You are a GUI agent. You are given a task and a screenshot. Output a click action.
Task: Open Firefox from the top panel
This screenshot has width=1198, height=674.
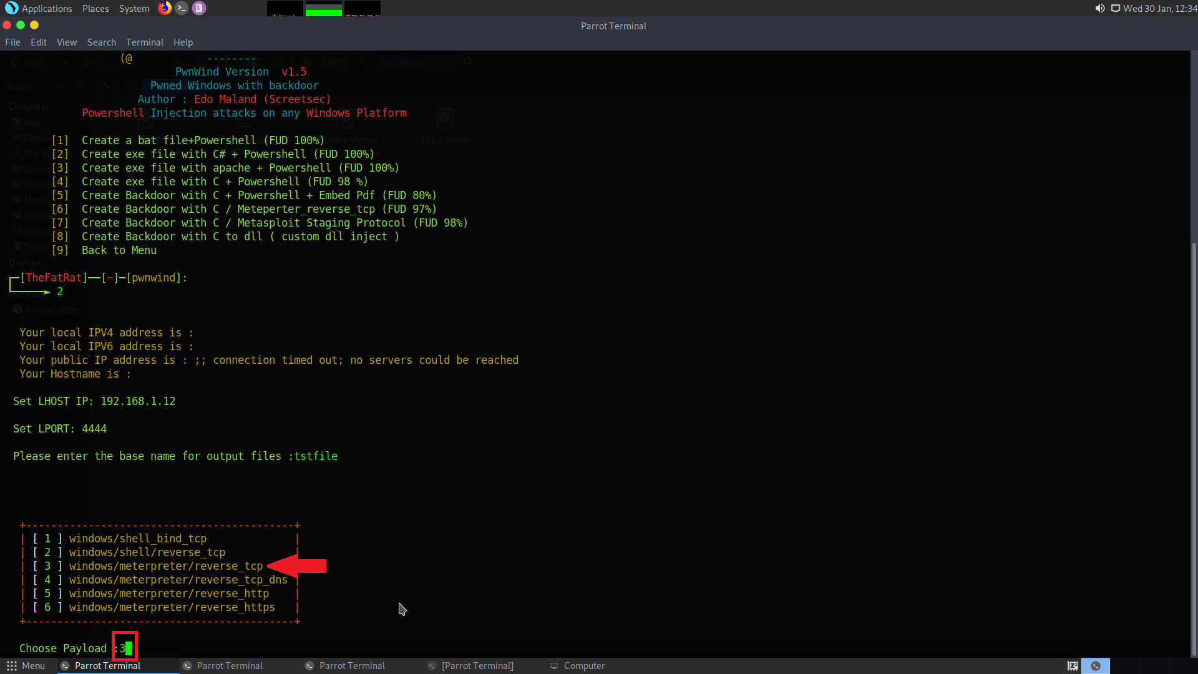click(164, 8)
